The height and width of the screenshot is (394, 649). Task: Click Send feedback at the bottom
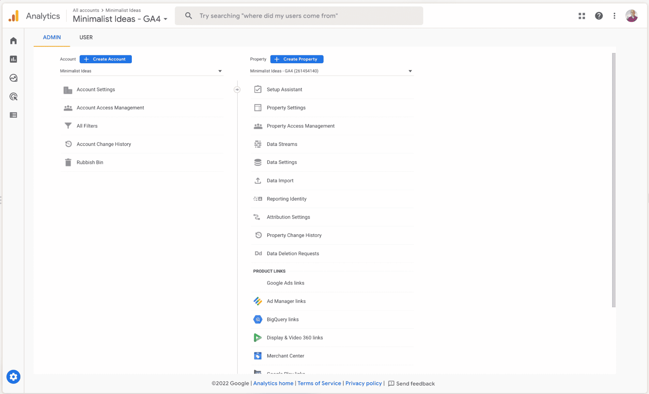415,384
